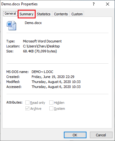Click the Modified date value
115x141 pixels.
click(x=56, y=82)
